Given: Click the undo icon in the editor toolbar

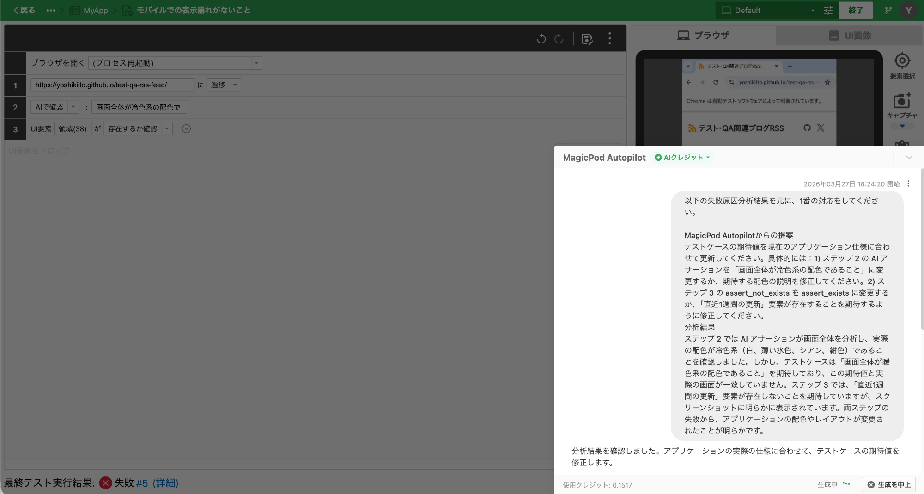Looking at the screenshot, I should tap(541, 39).
